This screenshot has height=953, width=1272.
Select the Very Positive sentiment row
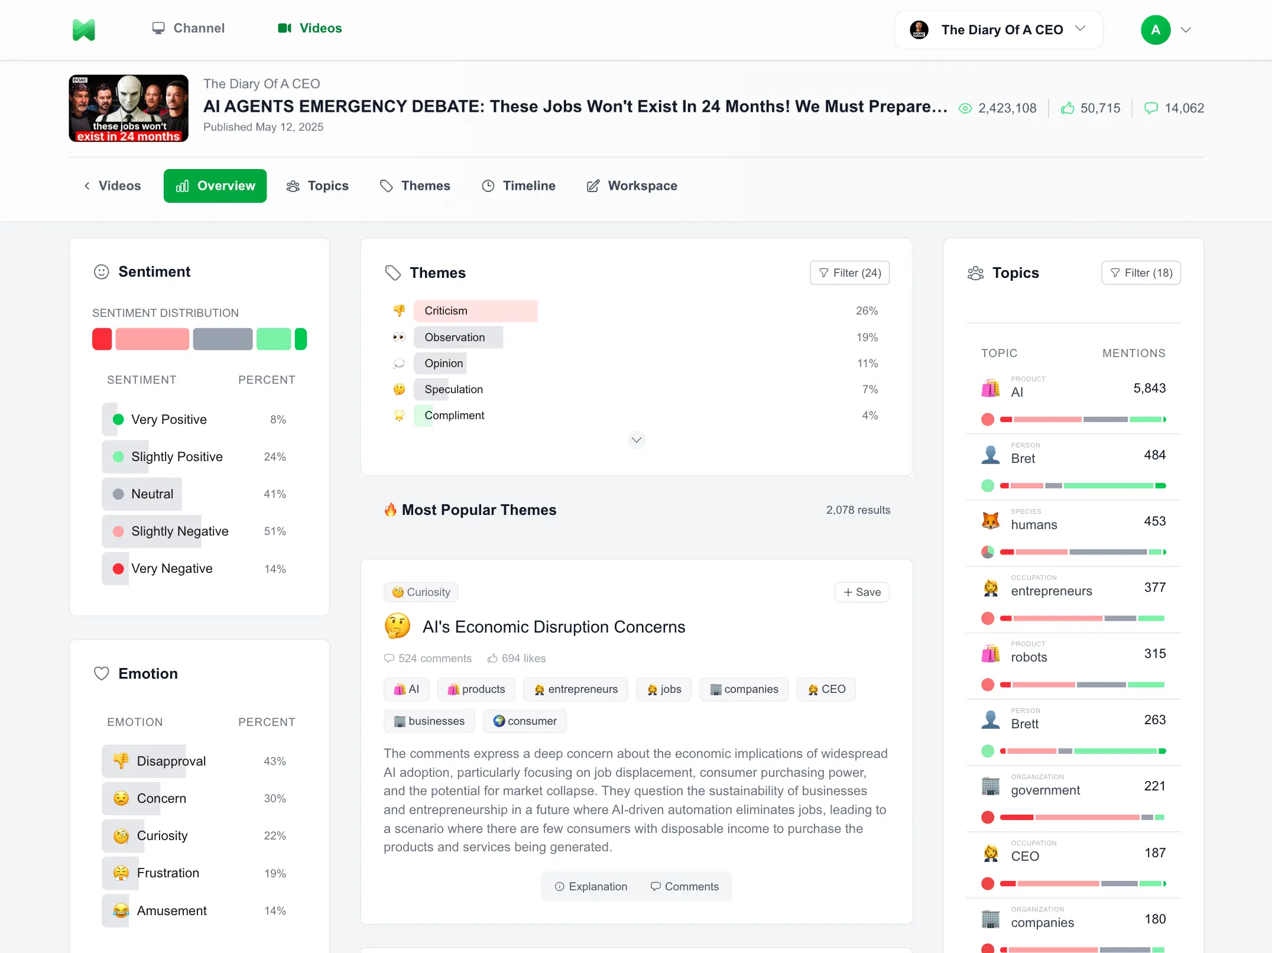[x=200, y=419]
